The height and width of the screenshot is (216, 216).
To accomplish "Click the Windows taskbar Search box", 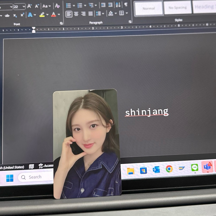I will tap(35, 177).
